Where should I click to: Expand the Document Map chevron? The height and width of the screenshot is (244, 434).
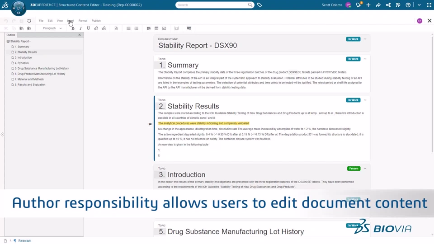point(365,39)
